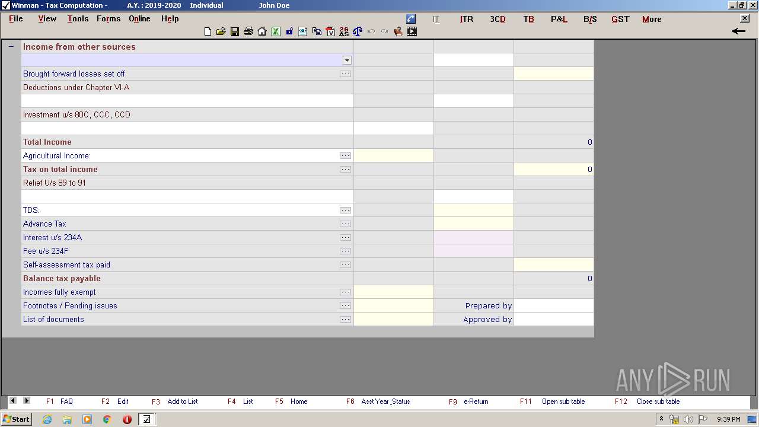Open the B/S module
759x427 pixels.
point(590,19)
